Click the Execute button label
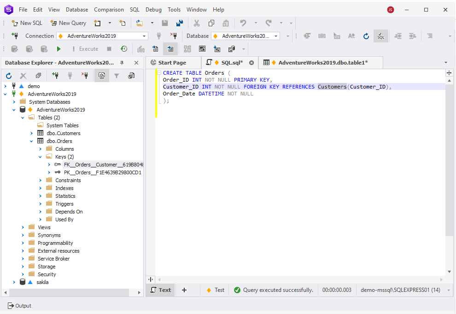 click(89, 49)
